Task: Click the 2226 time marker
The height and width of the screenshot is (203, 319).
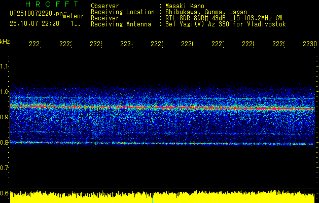Action: [x=187, y=44]
